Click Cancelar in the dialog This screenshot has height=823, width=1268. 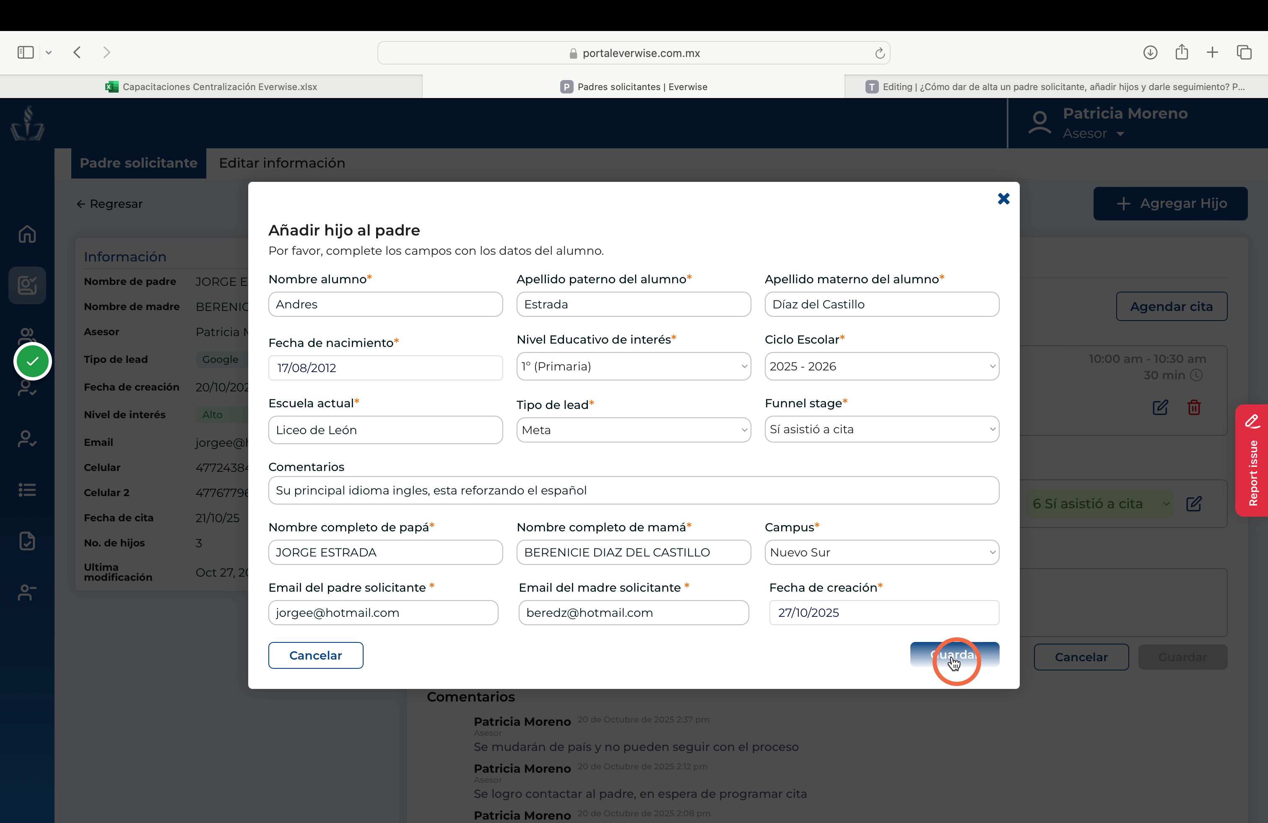[315, 655]
